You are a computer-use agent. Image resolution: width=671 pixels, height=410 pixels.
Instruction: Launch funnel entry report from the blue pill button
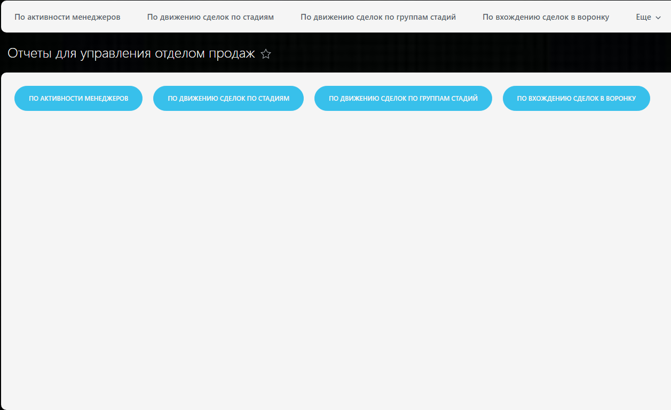point(576,99)
